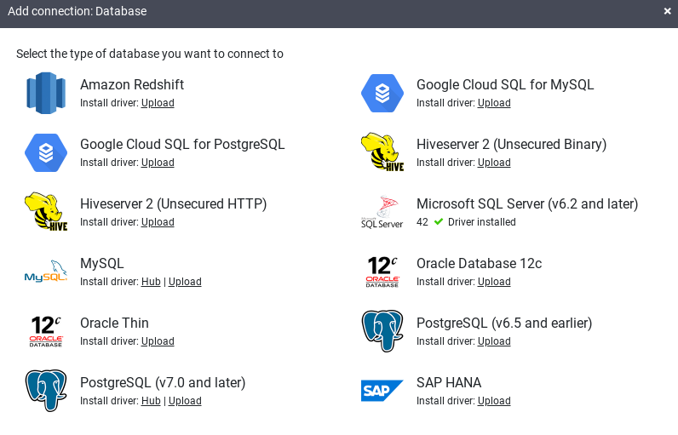Select the SAP HANA logo
The image size is (678, 435).
(x=382, y=391)
